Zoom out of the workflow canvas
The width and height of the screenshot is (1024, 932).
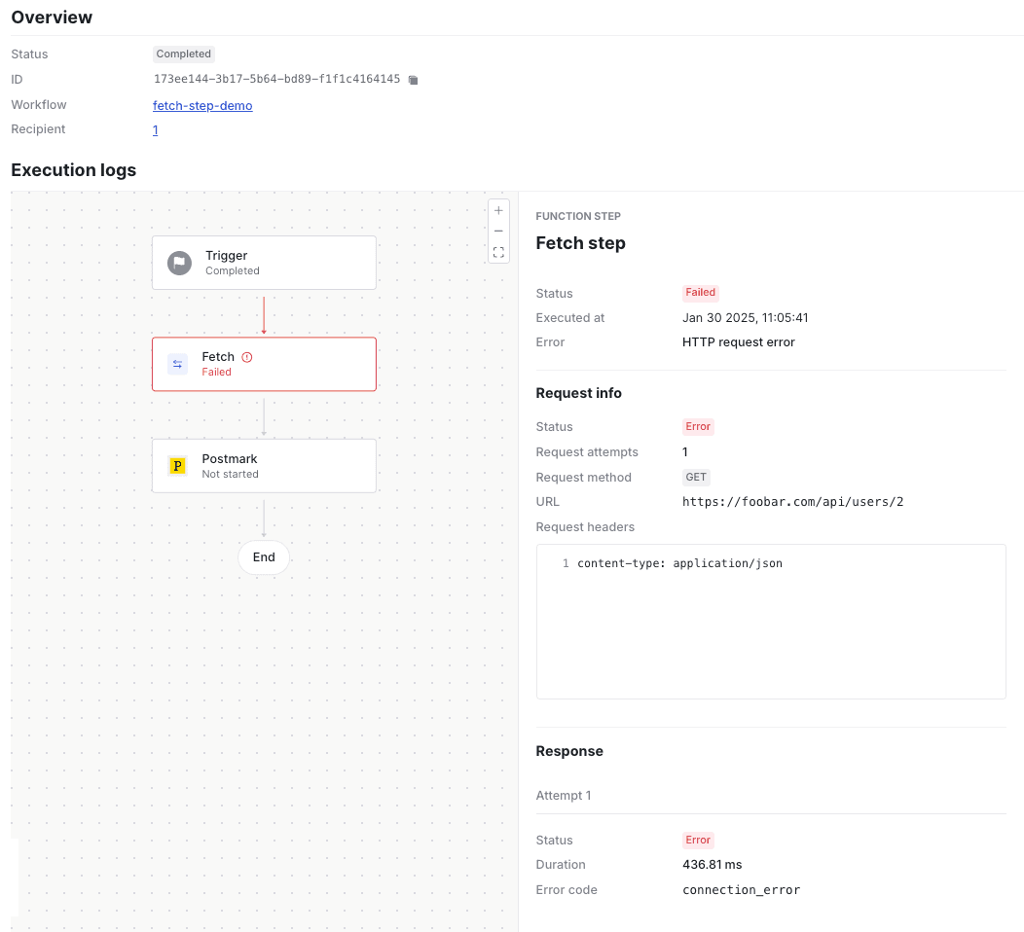(x=498, y=232)
